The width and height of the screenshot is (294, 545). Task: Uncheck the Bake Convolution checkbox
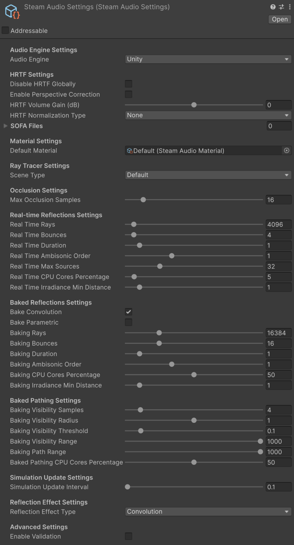[129, 312]
